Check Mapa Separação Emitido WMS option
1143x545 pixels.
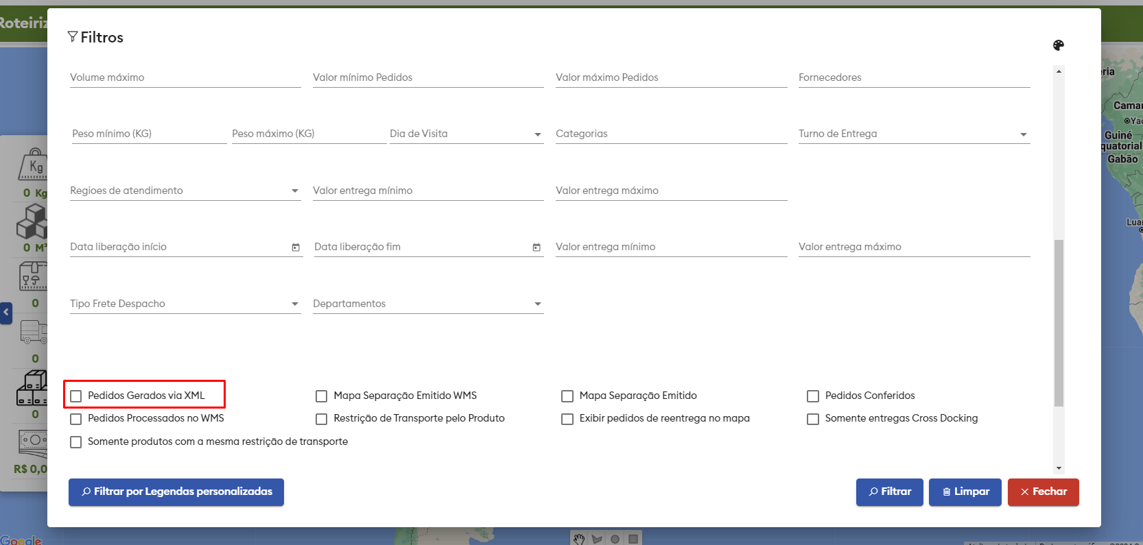click(321, 396)
